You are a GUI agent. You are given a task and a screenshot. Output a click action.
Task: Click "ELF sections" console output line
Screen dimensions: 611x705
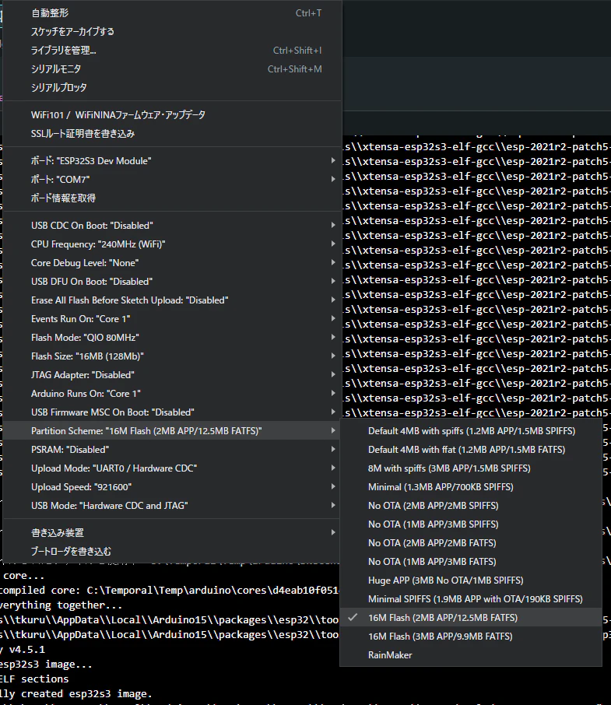(34, 679)
